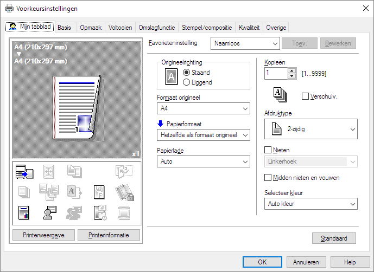Select the Liggend orientation radio button

point(186,82)
